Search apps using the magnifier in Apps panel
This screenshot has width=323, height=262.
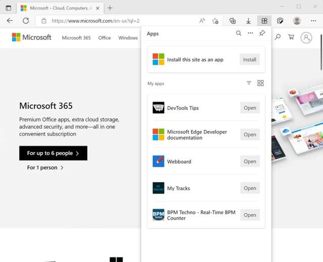[239, 33]
